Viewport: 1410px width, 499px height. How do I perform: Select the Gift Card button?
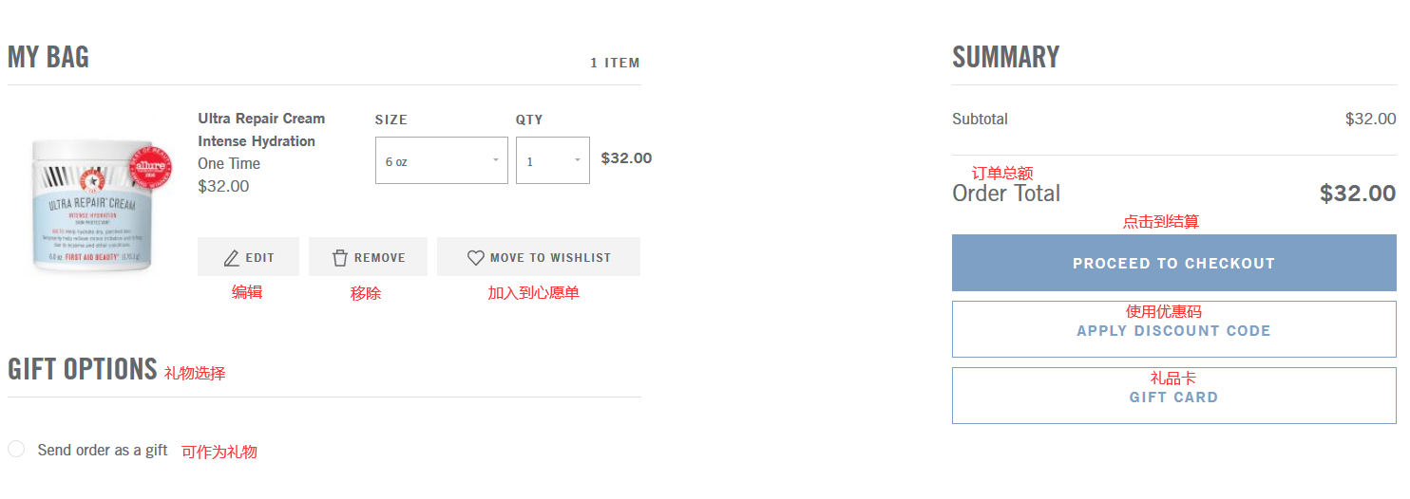[x=1173, y=397]
